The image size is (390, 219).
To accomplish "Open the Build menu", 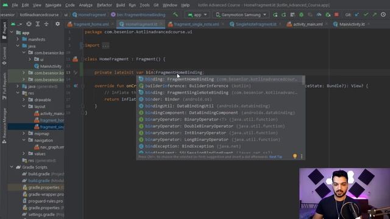I will 121,5.
